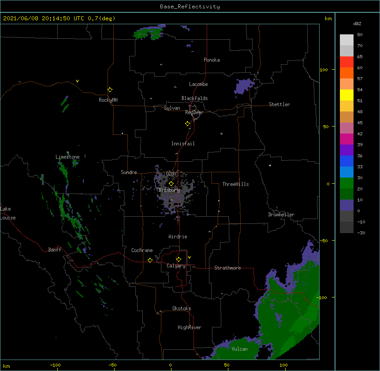Click the RedDeer city label
The width and height of the screenshot is (380, 371).
(x=194, y=112)
